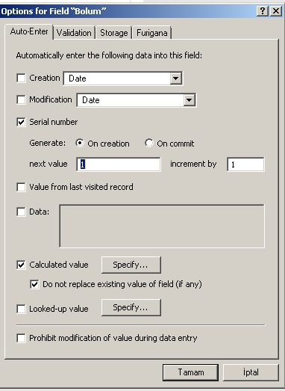This screenshot has width=285, height=391.
Task: Open the Furigana tab
Action: tap(152, 33)
